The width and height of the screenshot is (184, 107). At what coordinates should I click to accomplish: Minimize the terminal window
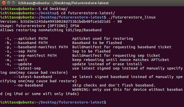(x=9, y=3)
